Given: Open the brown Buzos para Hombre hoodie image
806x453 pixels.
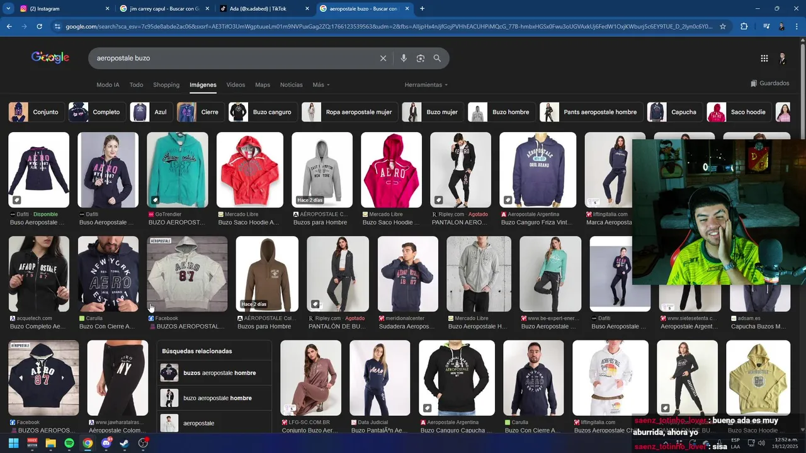Looking at the screenshot, I should [x=267, y=274].
